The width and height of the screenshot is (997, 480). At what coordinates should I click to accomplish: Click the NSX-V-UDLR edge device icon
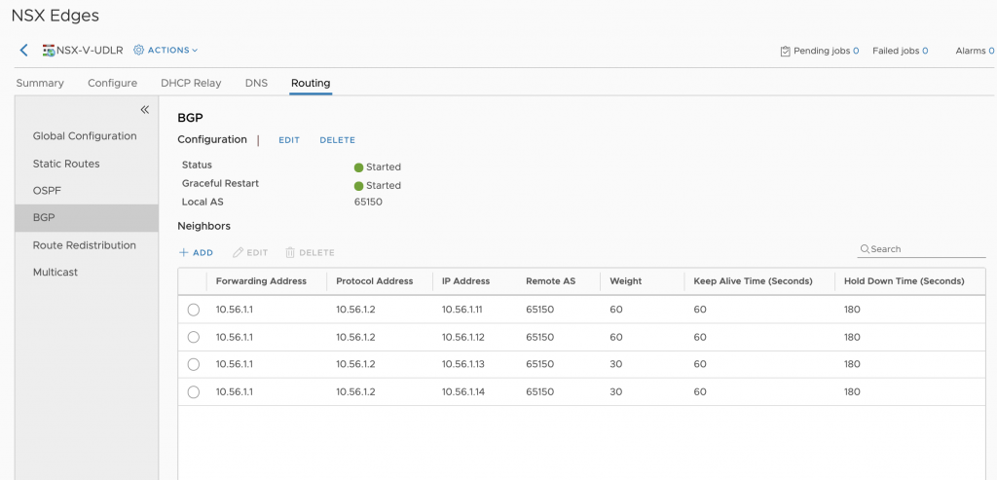pos(49,51)
